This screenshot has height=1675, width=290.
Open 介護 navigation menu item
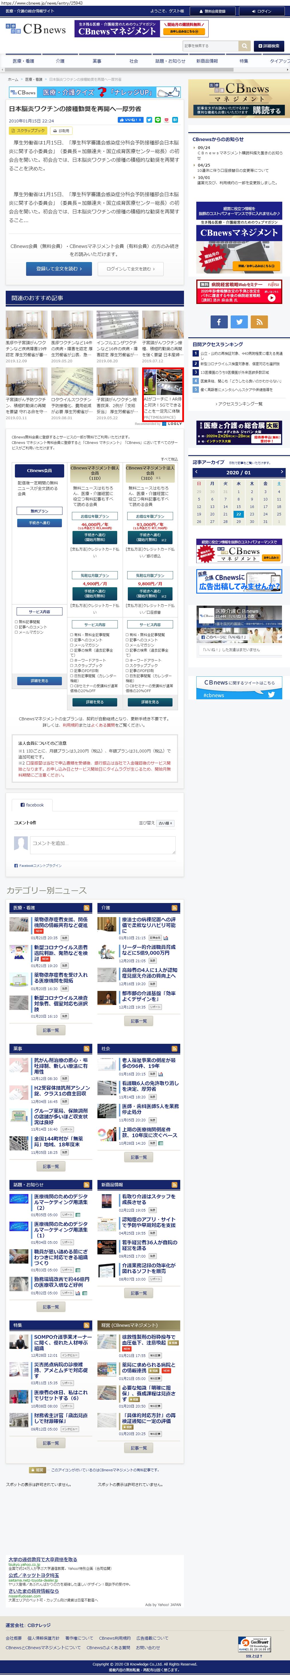60,61
